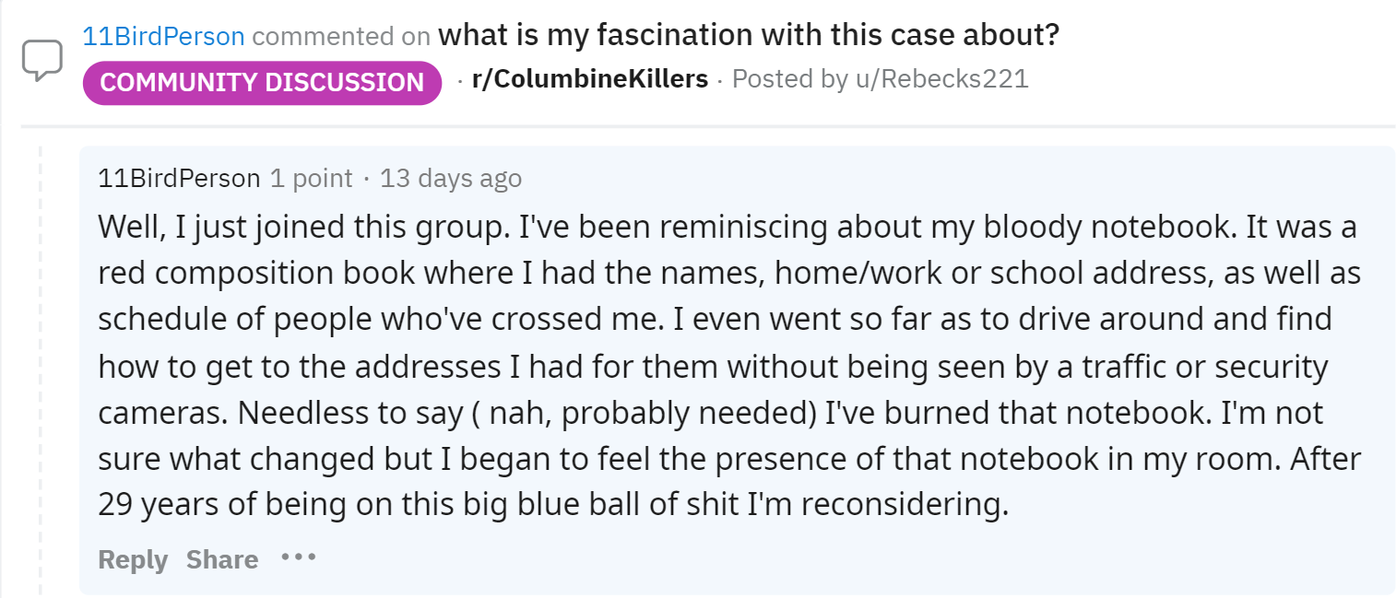Visit the r/ColumbineKillers subreddit
Screen dimensions: 1396x598
click(x=589, y=79)
